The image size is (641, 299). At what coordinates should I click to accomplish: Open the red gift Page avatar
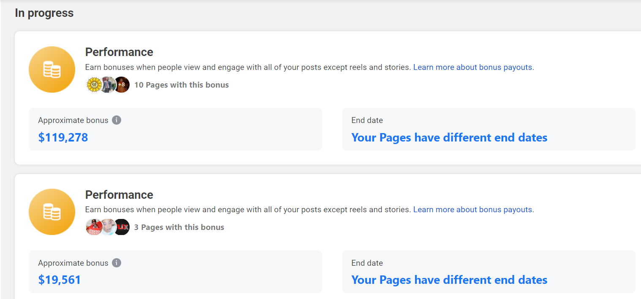(94, 227)
